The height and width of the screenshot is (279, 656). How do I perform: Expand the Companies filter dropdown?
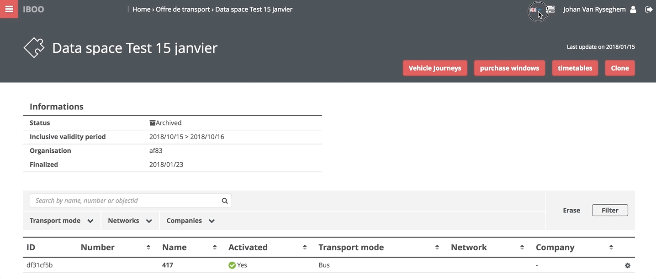point(190,221)
